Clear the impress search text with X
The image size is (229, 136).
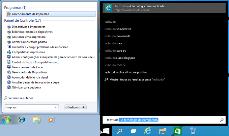tap(56, 107)
